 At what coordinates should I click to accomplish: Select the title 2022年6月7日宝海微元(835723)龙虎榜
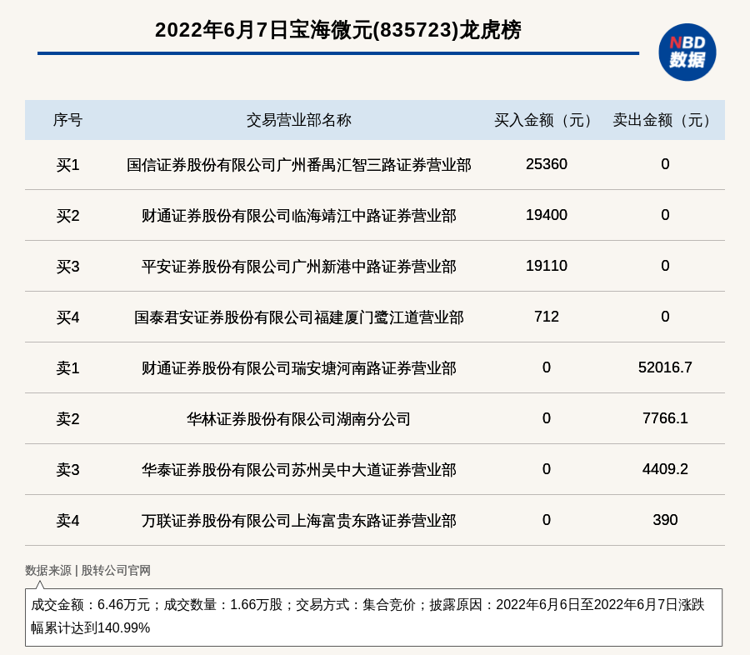coord(337,30)
